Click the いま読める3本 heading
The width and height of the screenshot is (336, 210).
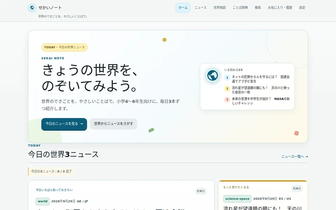[x=233, y=70]
